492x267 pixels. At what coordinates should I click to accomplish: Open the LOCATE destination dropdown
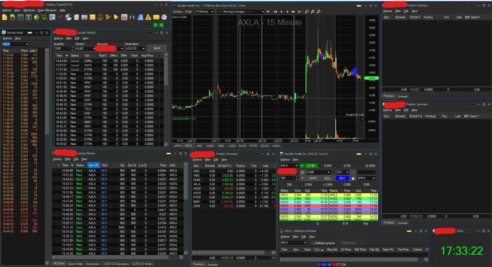coord(135,48)
